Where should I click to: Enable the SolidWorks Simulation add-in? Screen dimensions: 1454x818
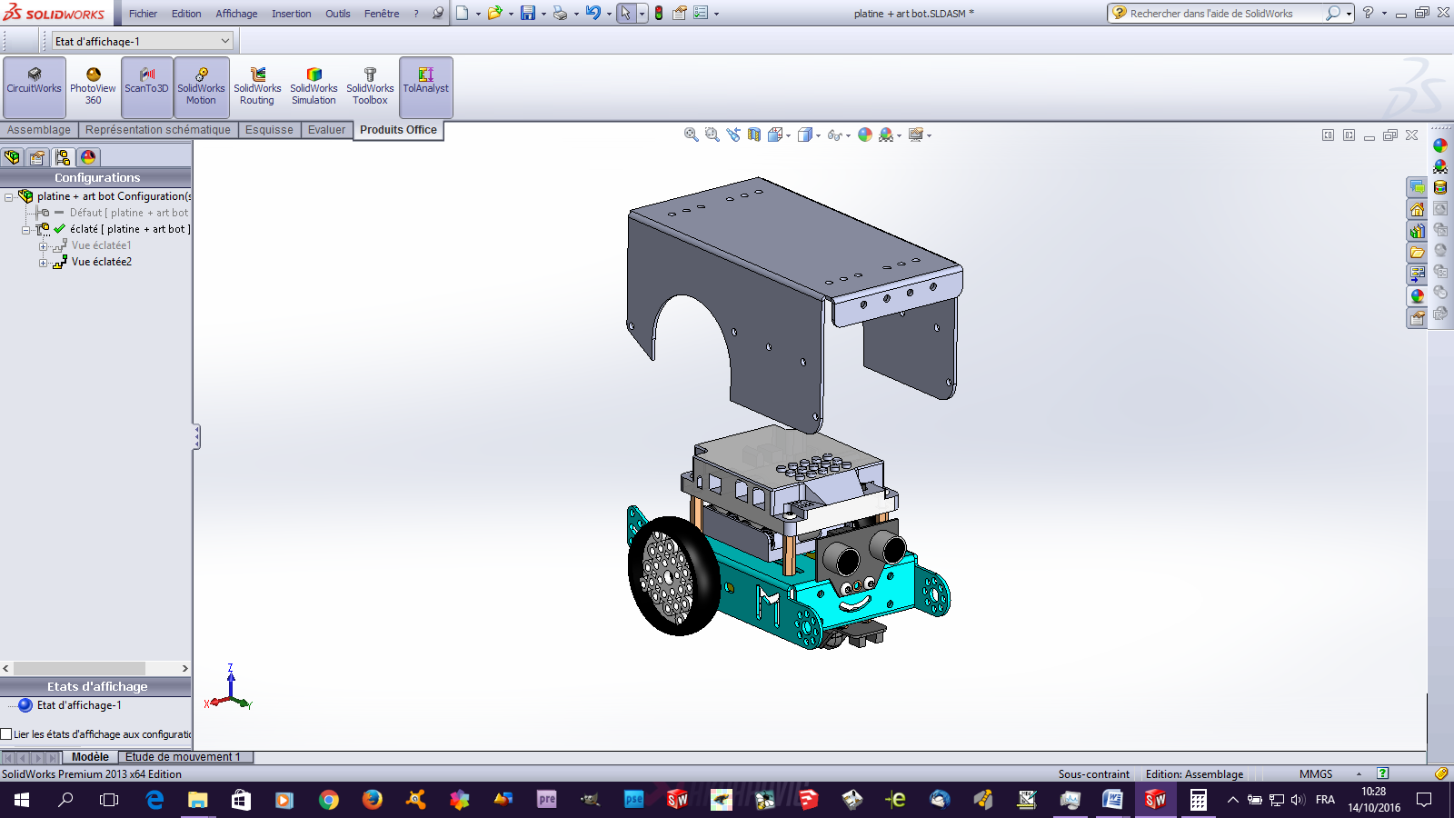pos(314,86)
